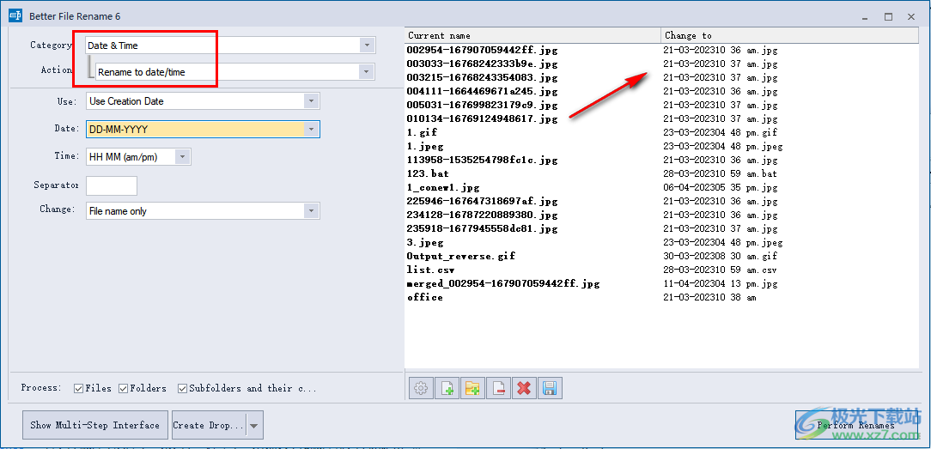This screenshot has height=449, width=931.
Task: Click the Perform Renames button
Action: tap(855, 425)
